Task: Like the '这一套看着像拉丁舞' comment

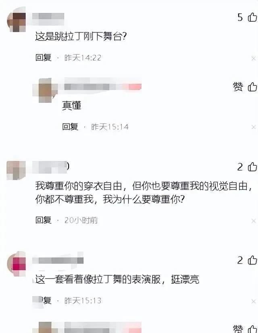Action: click(252, 260)
